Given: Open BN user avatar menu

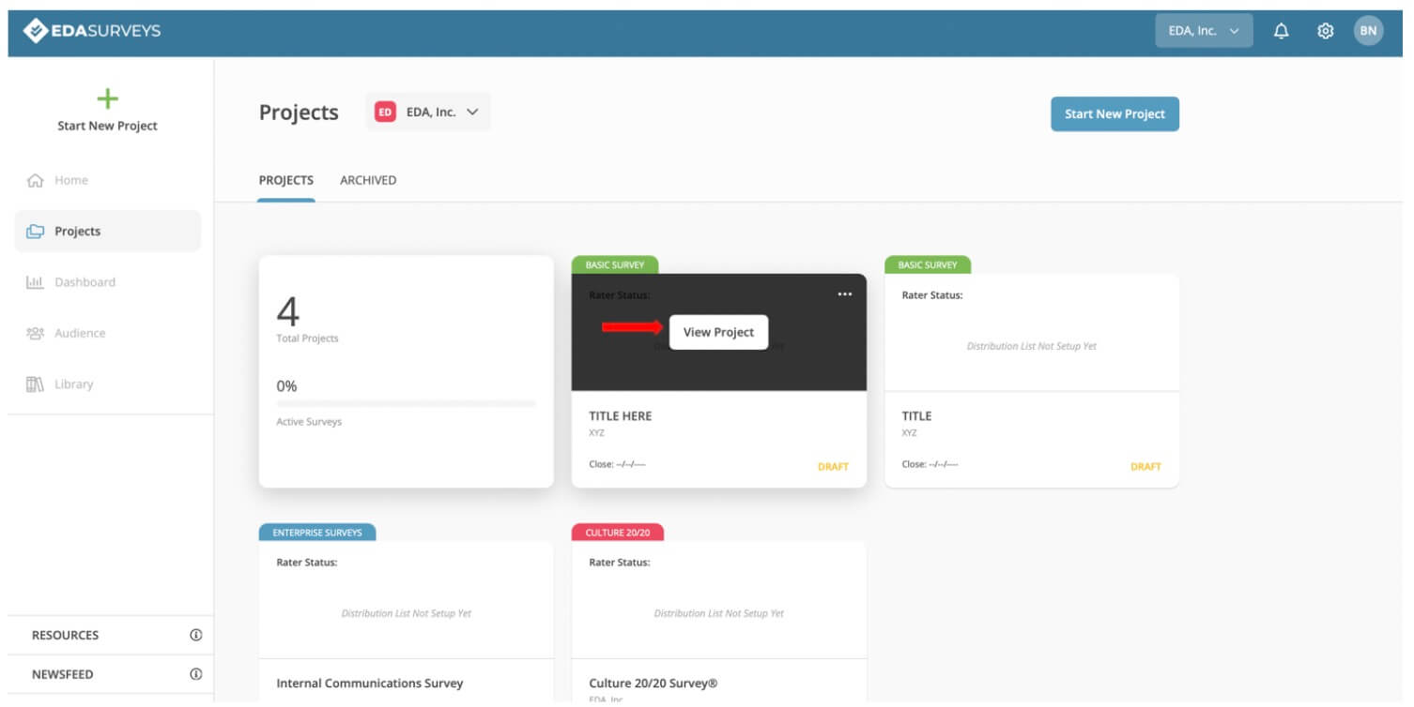Looking at the screenshot, I should point(1368,31).
